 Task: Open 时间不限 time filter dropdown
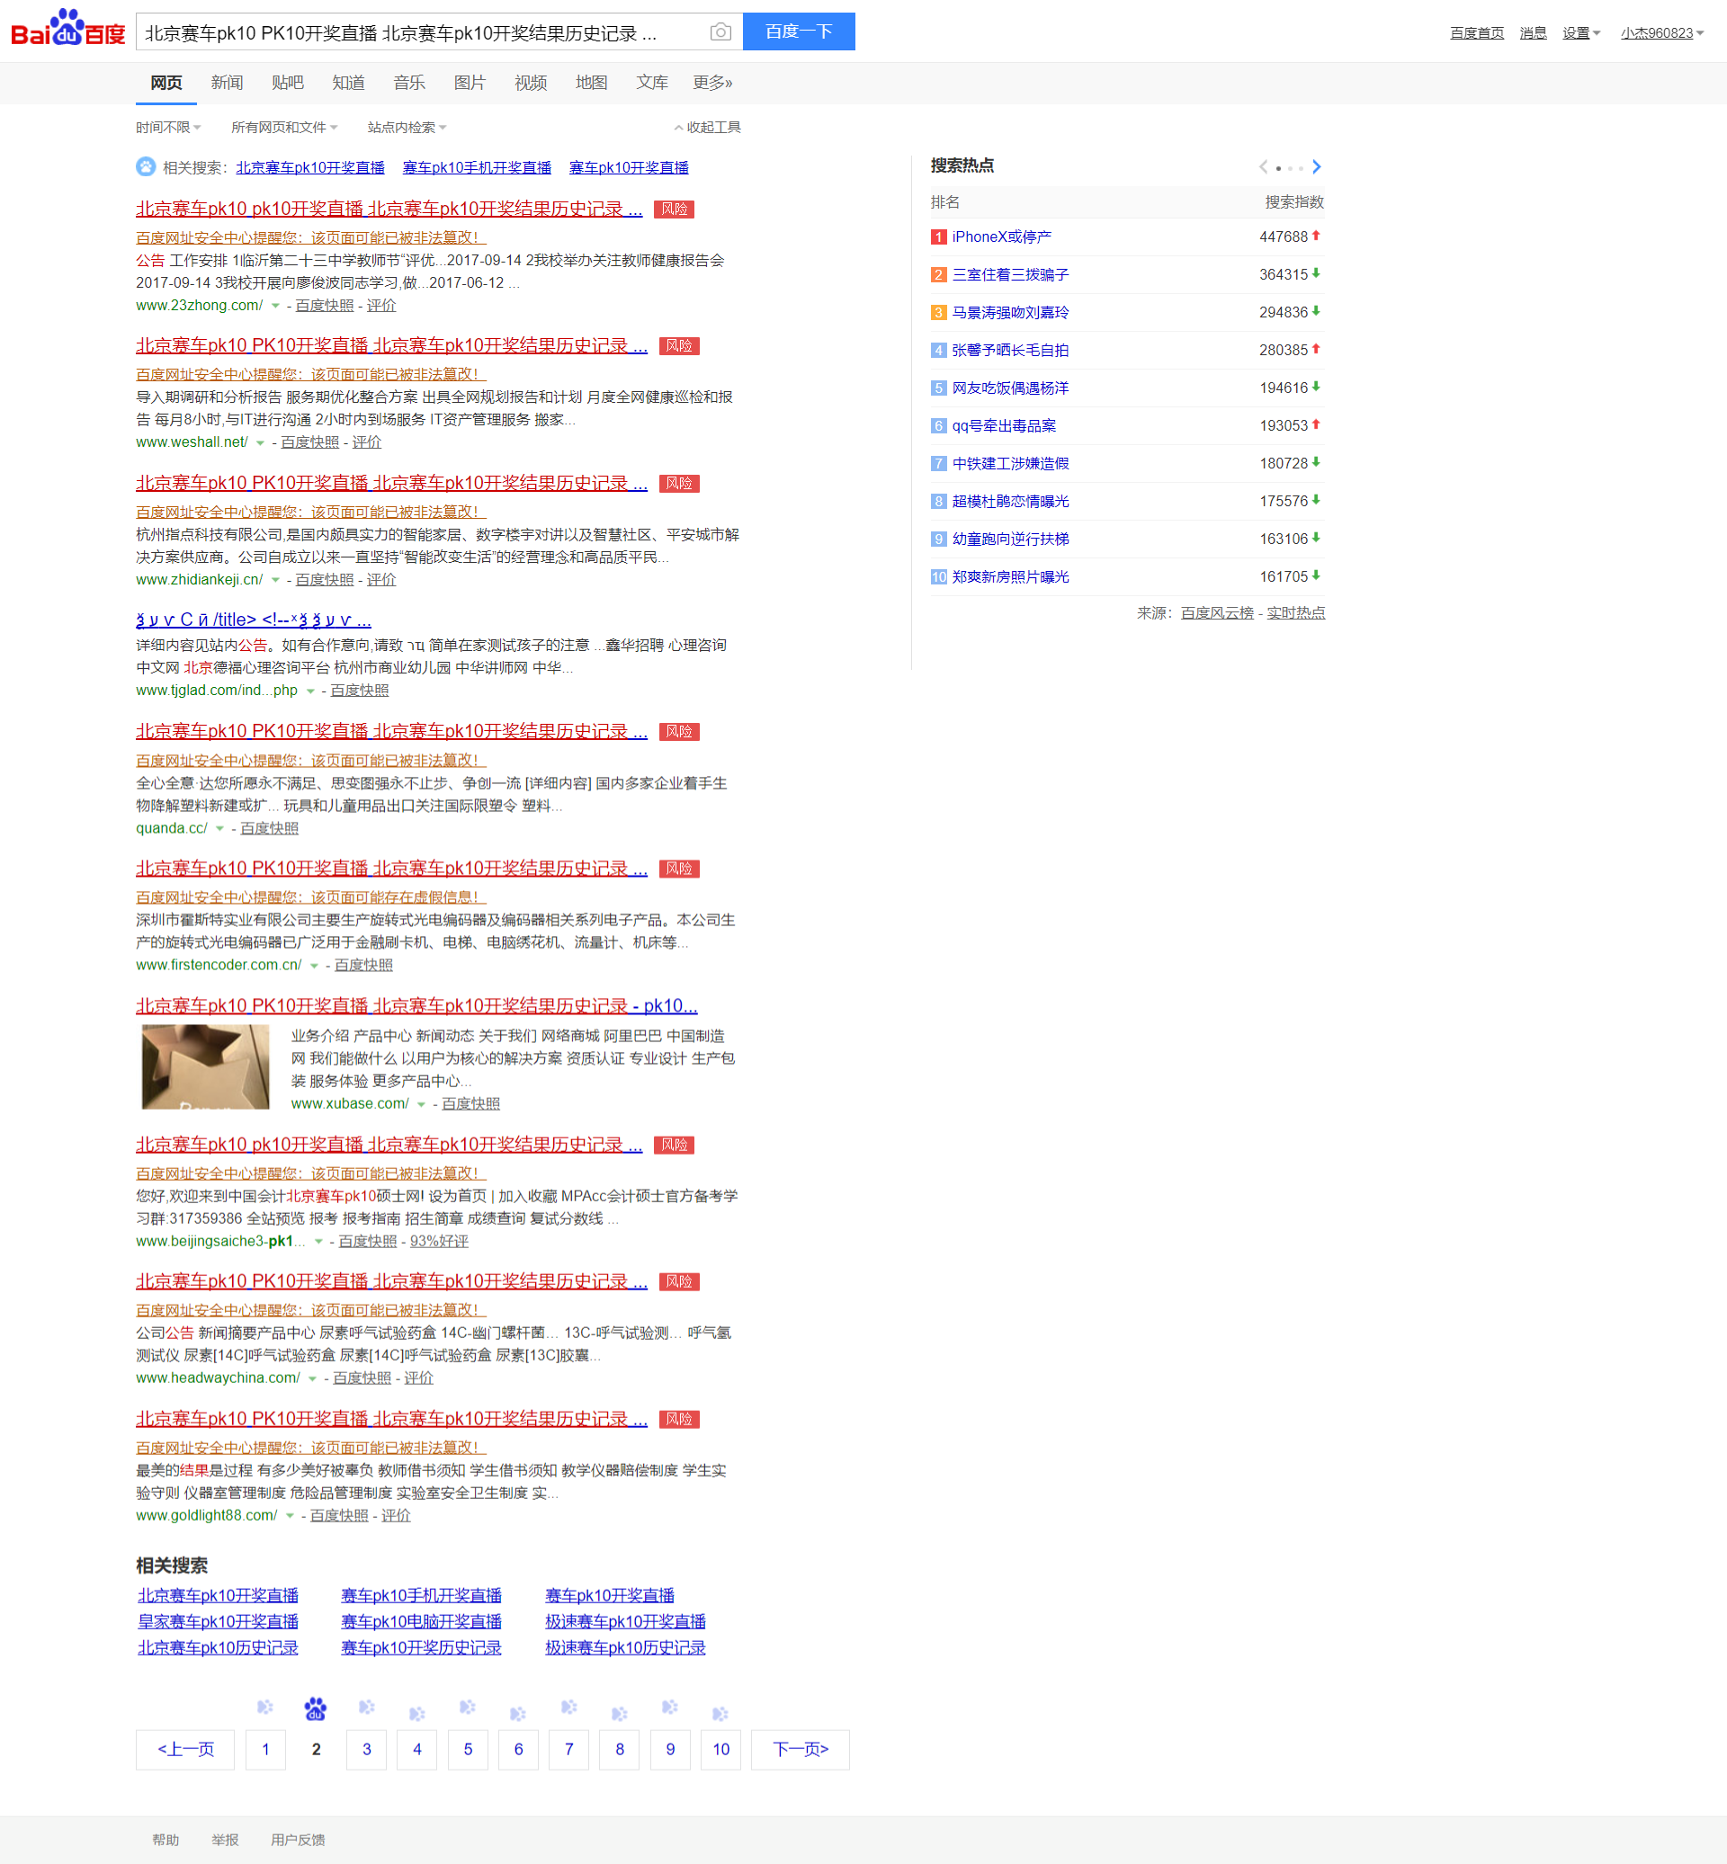point(168,127)
